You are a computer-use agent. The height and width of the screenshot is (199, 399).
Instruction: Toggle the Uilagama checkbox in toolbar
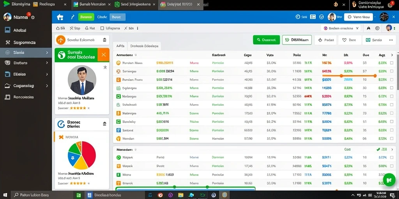(x=102, y=28)
